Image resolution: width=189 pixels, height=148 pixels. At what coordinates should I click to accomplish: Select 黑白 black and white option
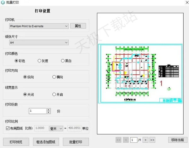click(66, 61)
